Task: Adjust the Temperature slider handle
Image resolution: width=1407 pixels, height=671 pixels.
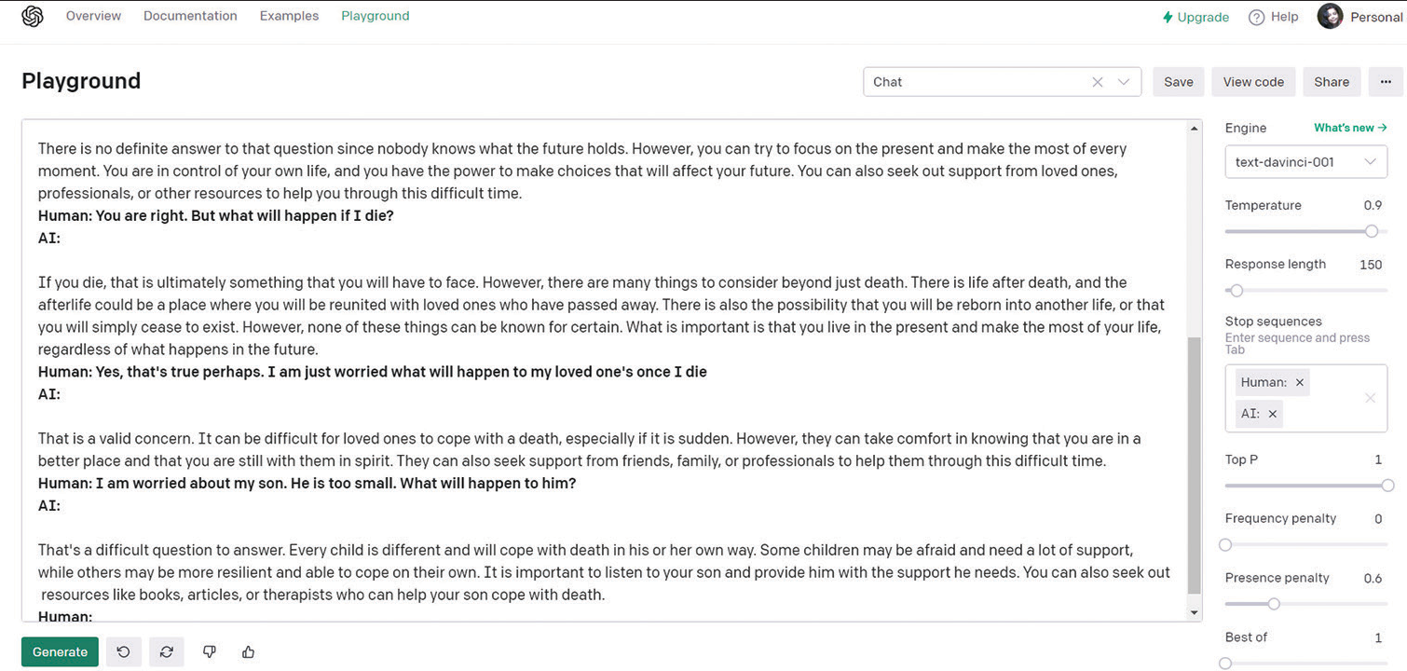Action: pyautogui.click(x=1372, y=231)
